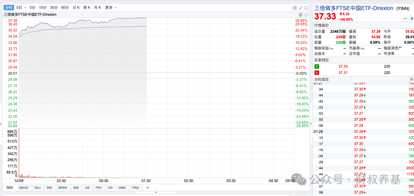This screenshot has width=414, height=196.
Task: Switch to 日K daily candlestick
Action: 76,8
